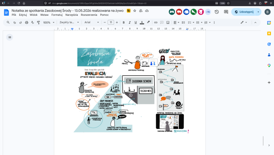
Task: Open the zoom 100% dropdown
Action: pos(49,22)
